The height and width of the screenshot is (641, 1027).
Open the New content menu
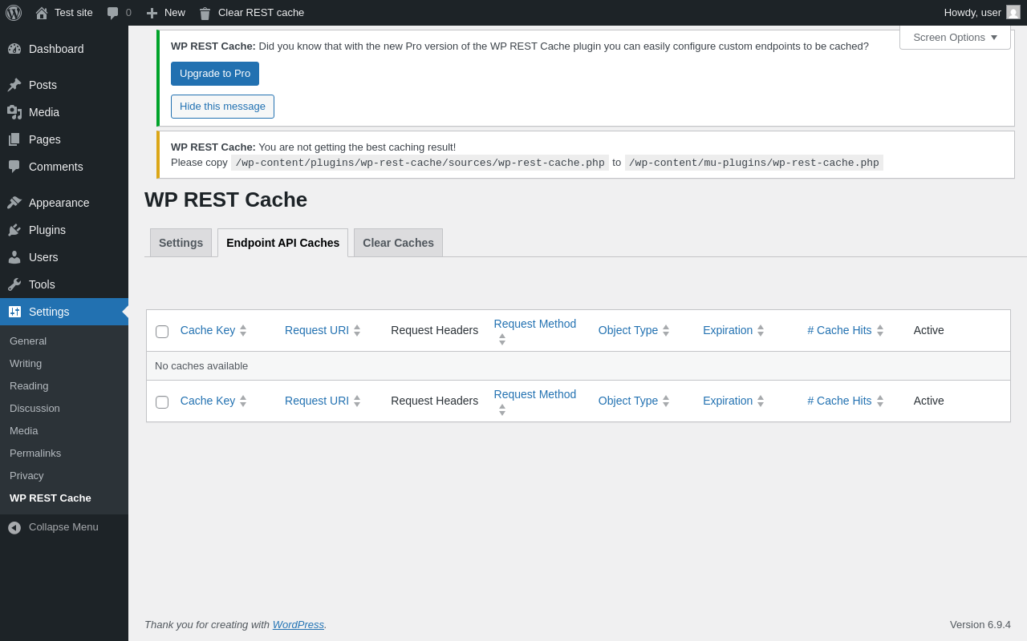[165, 13]
